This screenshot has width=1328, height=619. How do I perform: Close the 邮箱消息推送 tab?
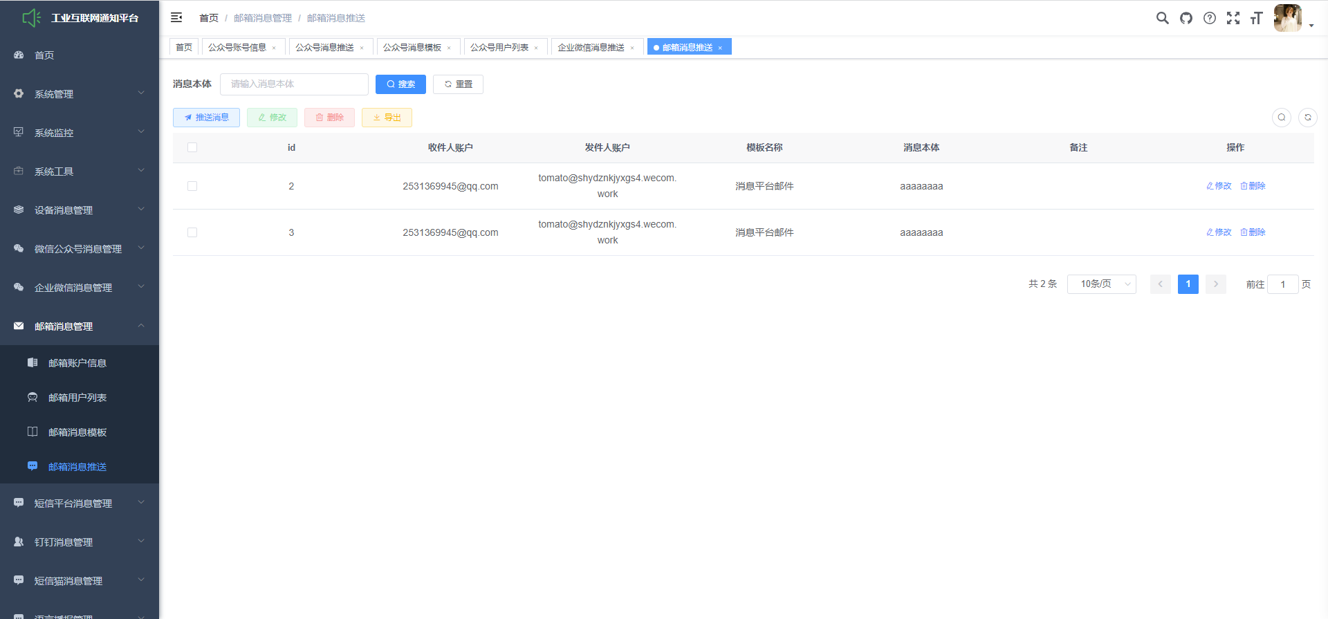720,48
